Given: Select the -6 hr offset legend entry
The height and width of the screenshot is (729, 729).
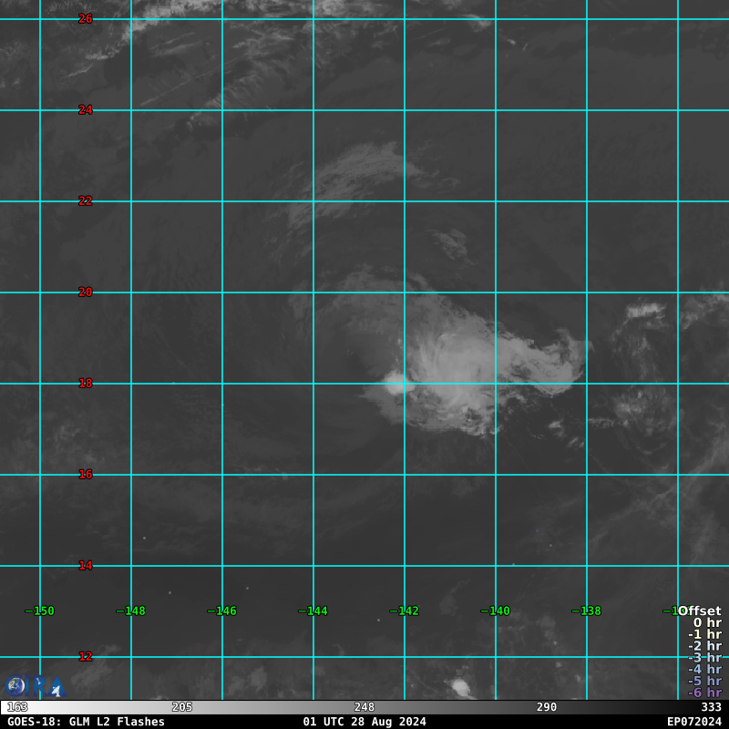Looking at the screenshot, I should point(703,693).
